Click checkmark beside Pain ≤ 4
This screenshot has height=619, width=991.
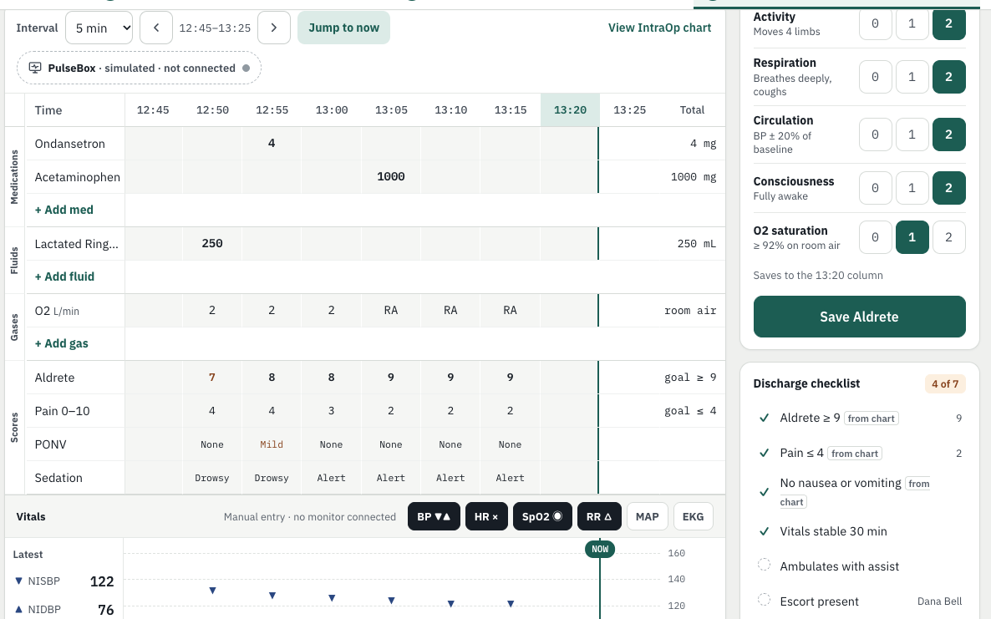tap(764, 453)
